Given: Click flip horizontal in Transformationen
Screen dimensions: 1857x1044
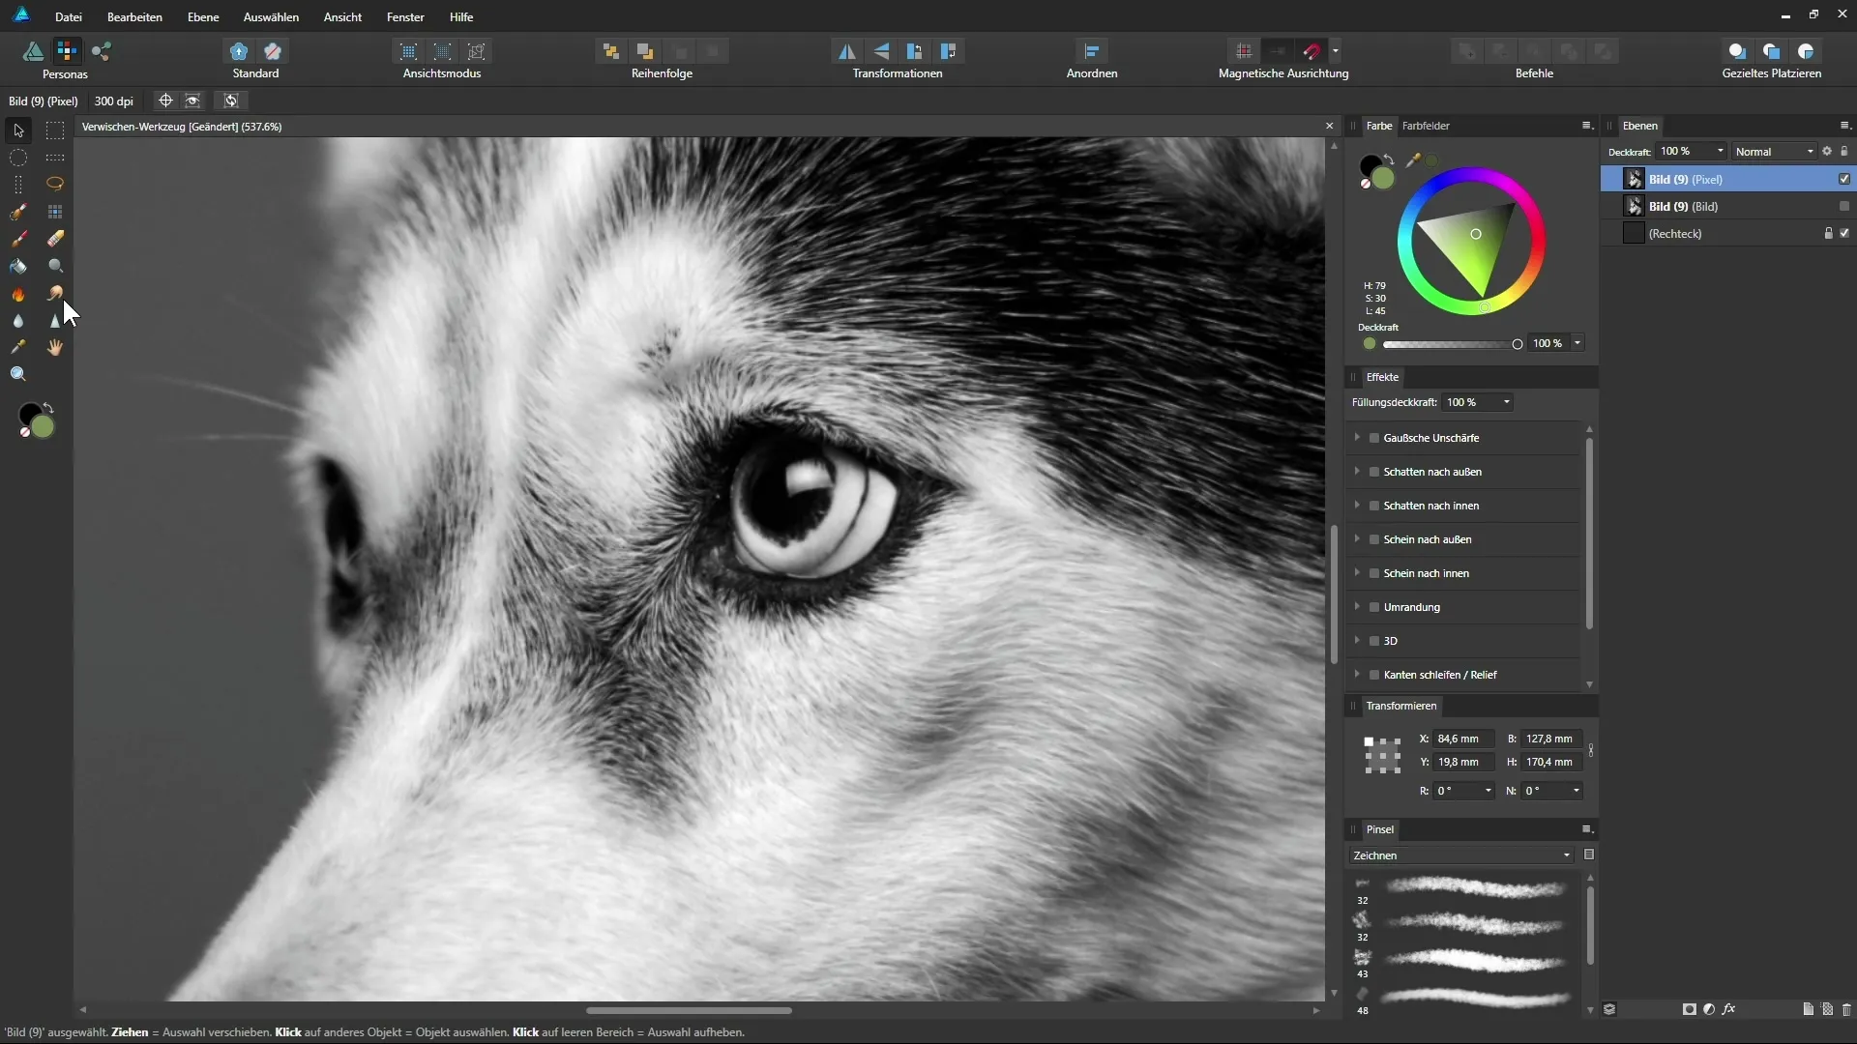Looking at the screenshot, I should click(x=846, y=51).
